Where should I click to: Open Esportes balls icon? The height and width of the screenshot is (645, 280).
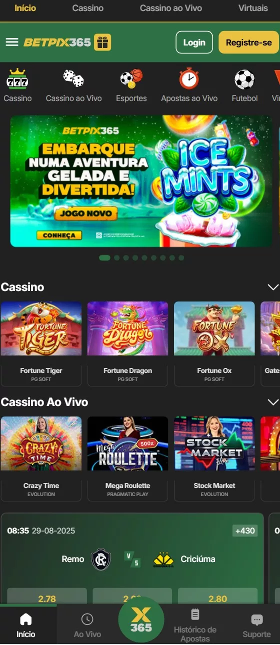pyautogui.click(x=131, y=78)
